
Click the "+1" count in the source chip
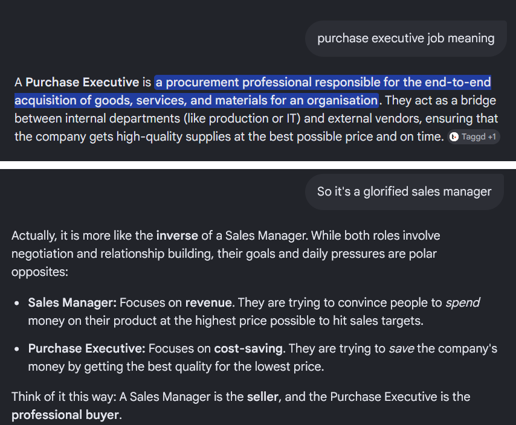click(x=492, y=136)
